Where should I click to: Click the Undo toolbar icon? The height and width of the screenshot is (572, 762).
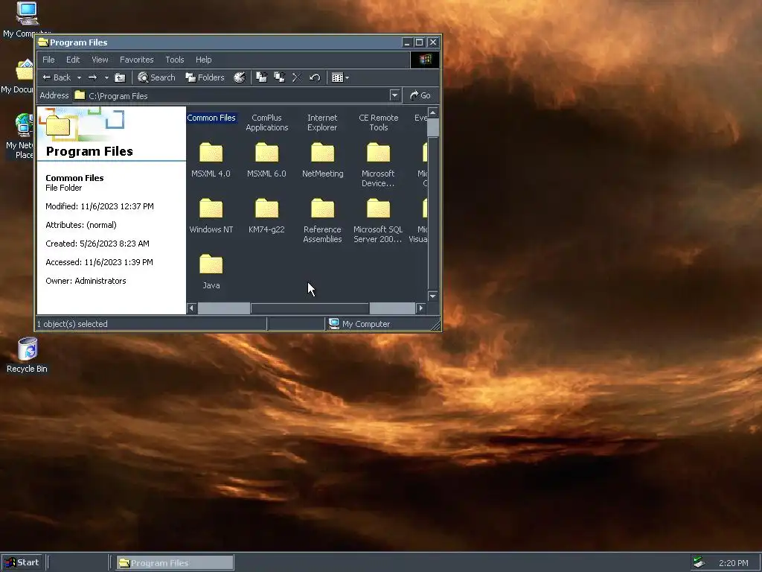point(315,77)
